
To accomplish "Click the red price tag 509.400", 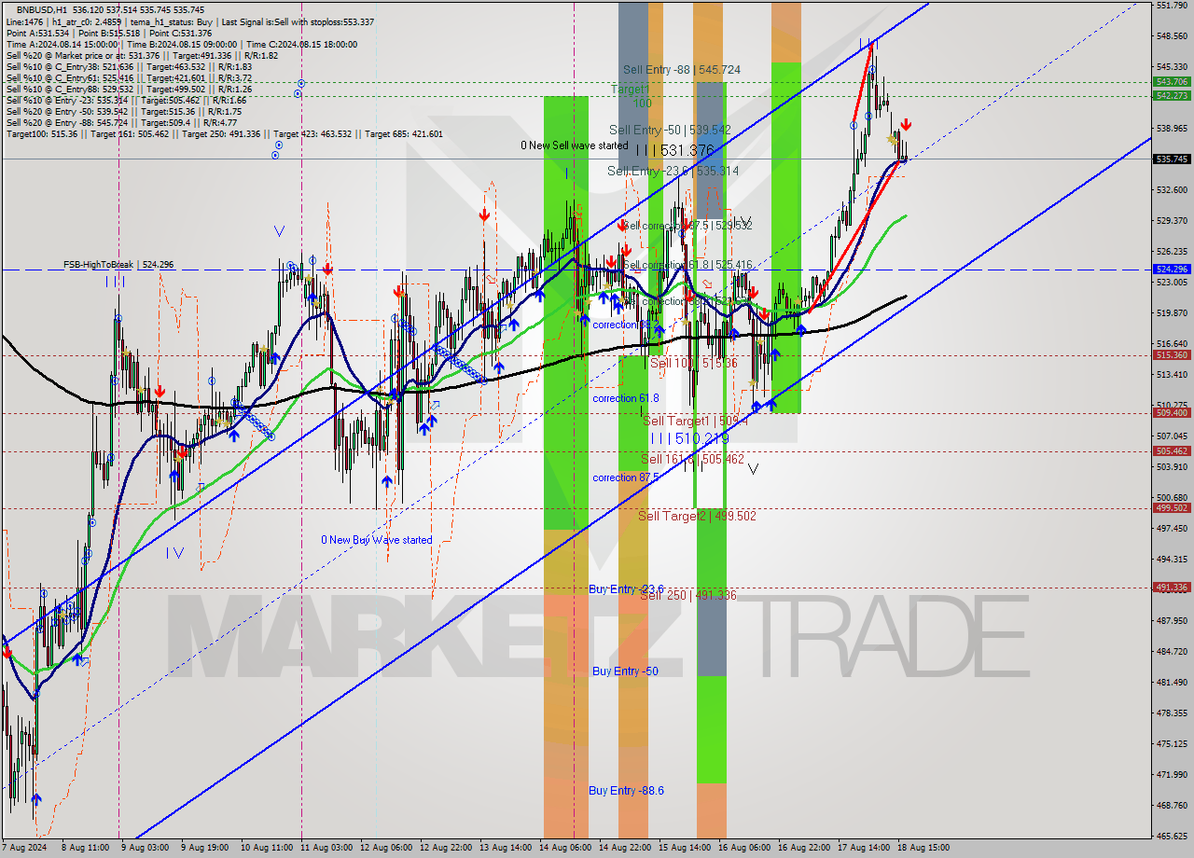I will 1172,412.
